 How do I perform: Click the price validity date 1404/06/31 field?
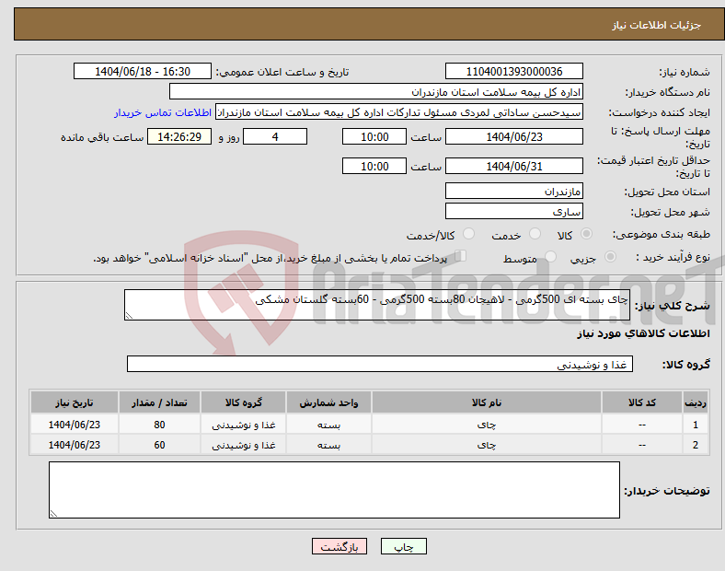tap(513, 166)
